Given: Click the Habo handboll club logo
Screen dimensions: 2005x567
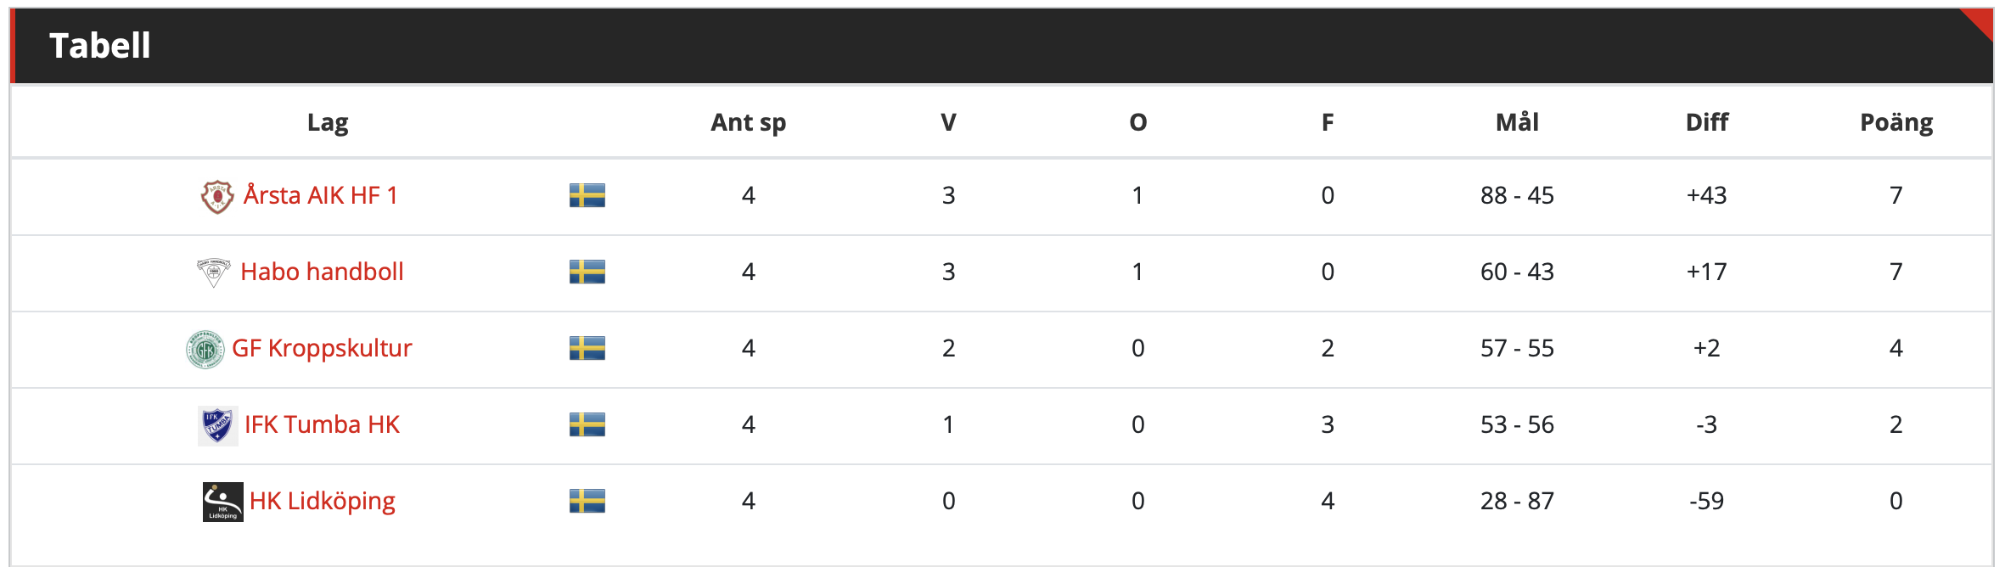Looking at the screenshot, I should tap(213, 272).
